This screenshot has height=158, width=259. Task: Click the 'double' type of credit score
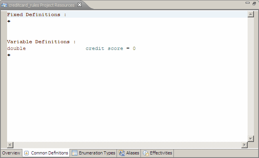[x=16, y=48]
